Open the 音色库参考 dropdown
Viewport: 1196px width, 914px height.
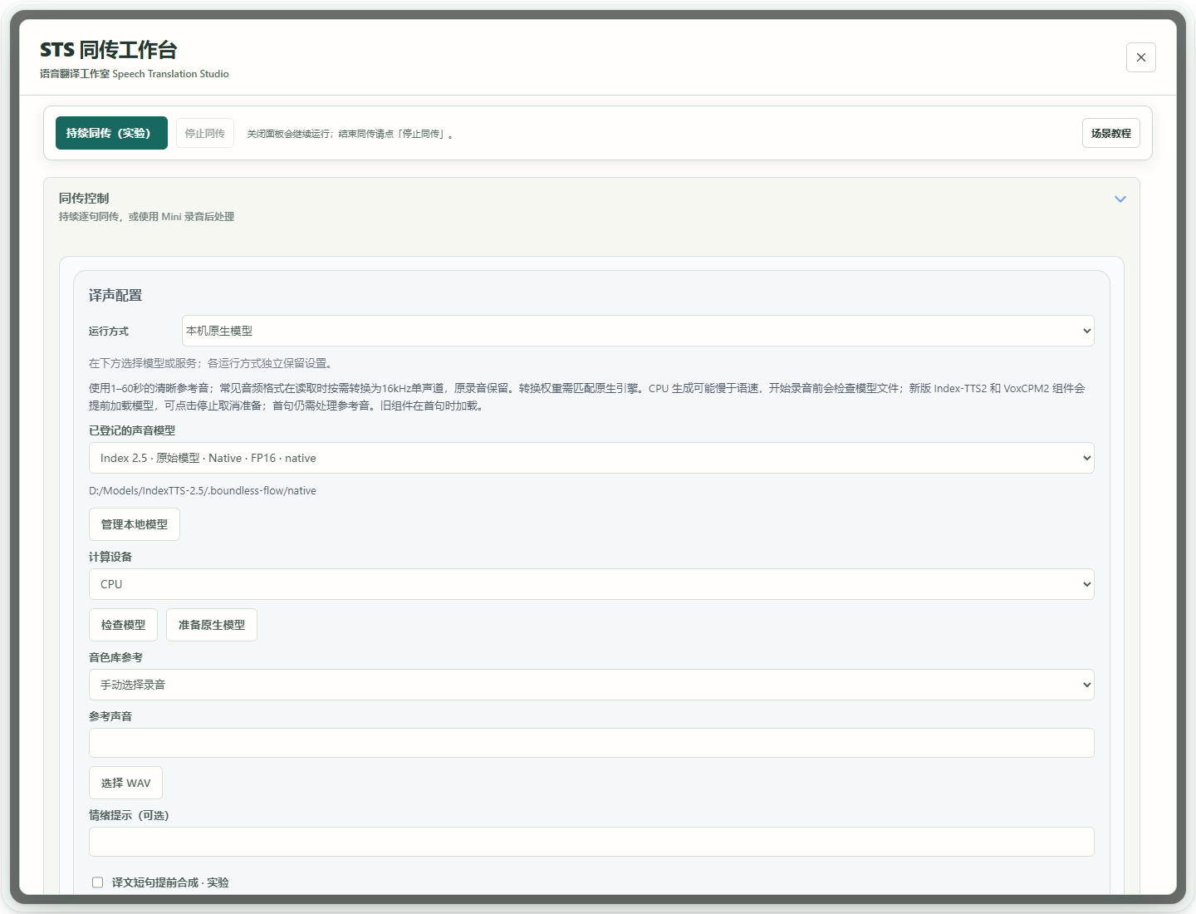coord(591,685)
